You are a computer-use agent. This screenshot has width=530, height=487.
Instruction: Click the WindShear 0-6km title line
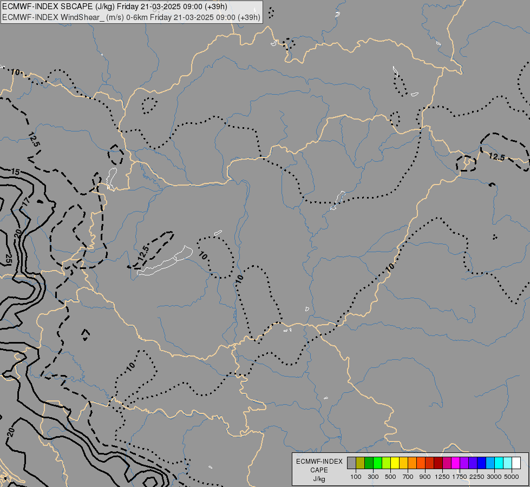point(131,17)
